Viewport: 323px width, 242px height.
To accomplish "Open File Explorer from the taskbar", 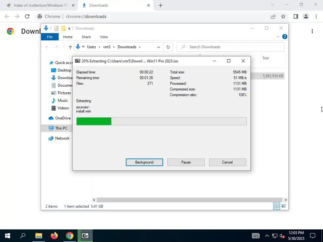I will tap(38, 236).
